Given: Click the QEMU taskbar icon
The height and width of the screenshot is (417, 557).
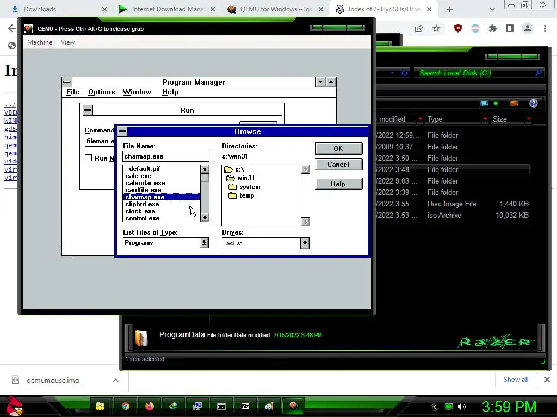Looking at the screenshot, I should 293,406.
